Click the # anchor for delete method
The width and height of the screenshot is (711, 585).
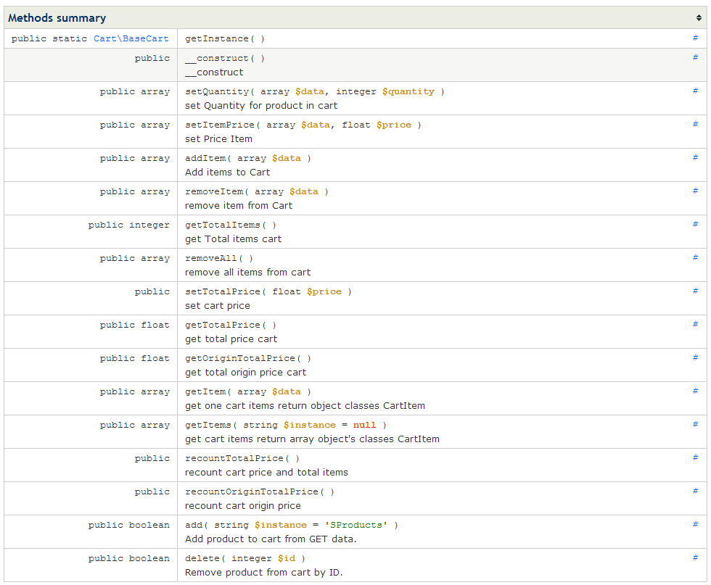point(695,557)
